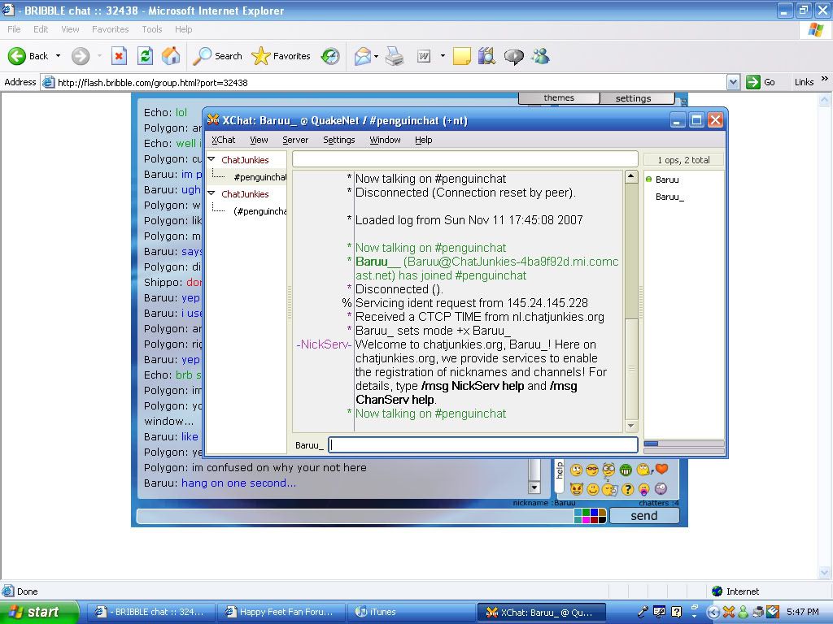Open the Discuss speech bubble icon
This screenshot has height=624, width=833.
coord(513,56)
